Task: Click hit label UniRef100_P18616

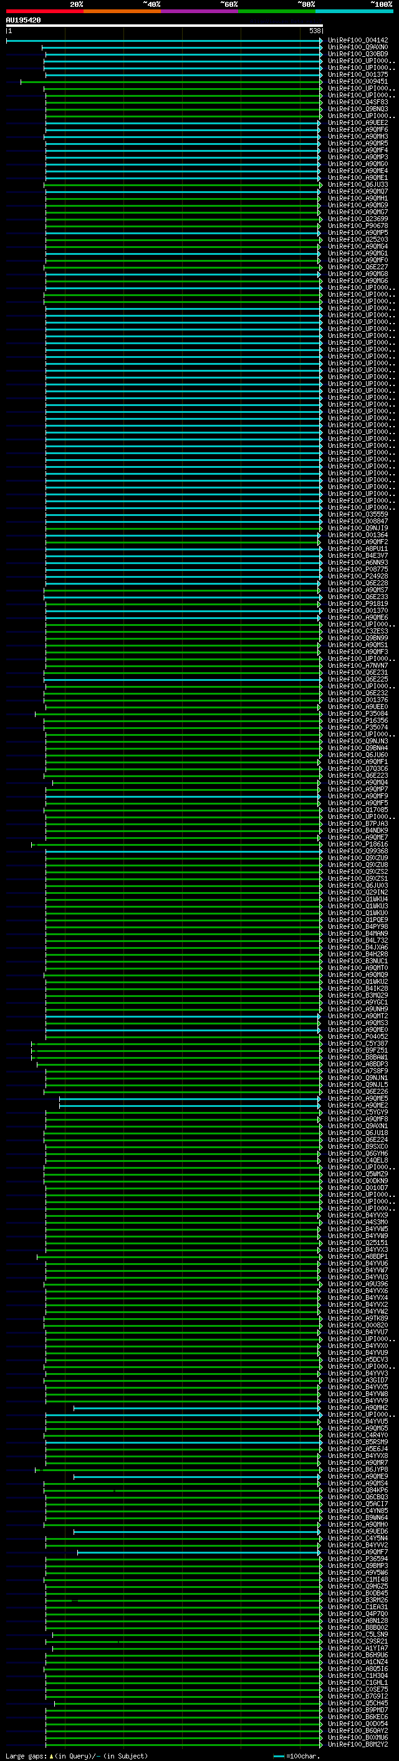Action: [358, 845]
